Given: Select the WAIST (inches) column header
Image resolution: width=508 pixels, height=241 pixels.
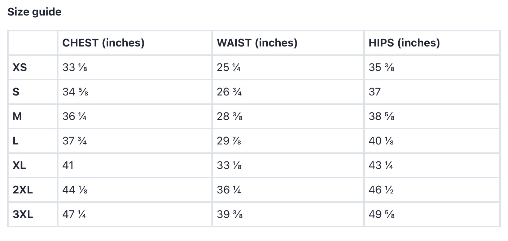Looking at the screenshot, I should click(x=257, y=43).
